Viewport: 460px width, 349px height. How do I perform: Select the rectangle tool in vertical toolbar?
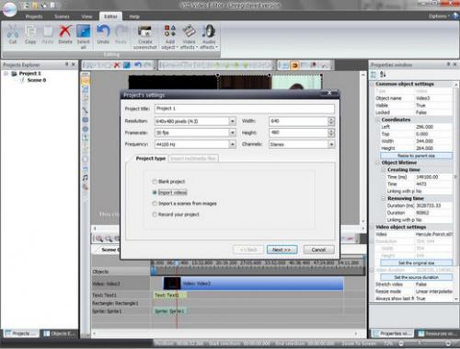click(86, 120)
